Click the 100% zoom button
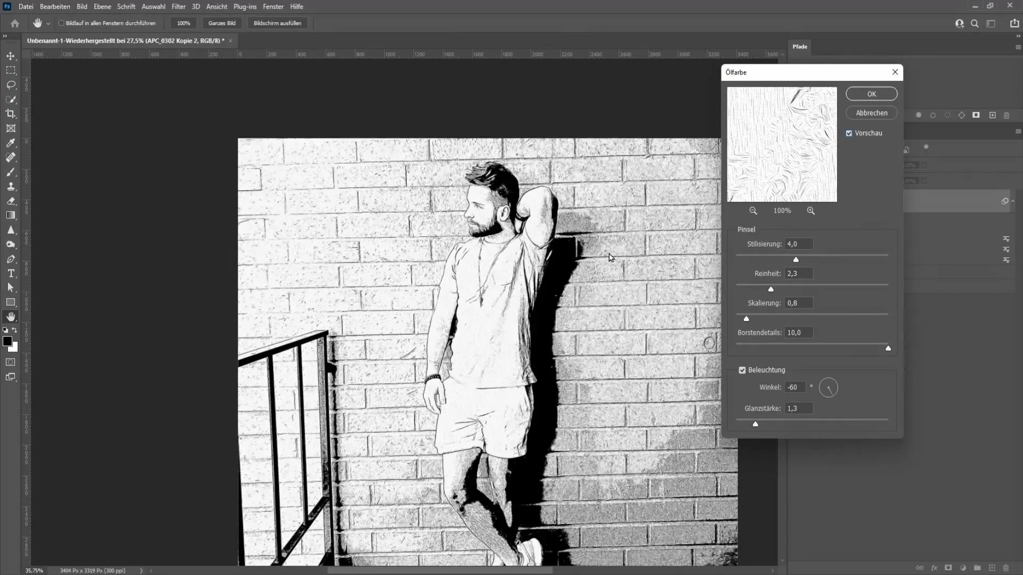The image size is (1023, 575). click(183, 23)
